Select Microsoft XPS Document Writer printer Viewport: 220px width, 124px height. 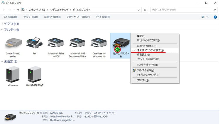click(77, 43)
